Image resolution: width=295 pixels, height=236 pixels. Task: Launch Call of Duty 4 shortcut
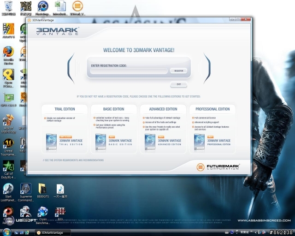pos(8,166)
